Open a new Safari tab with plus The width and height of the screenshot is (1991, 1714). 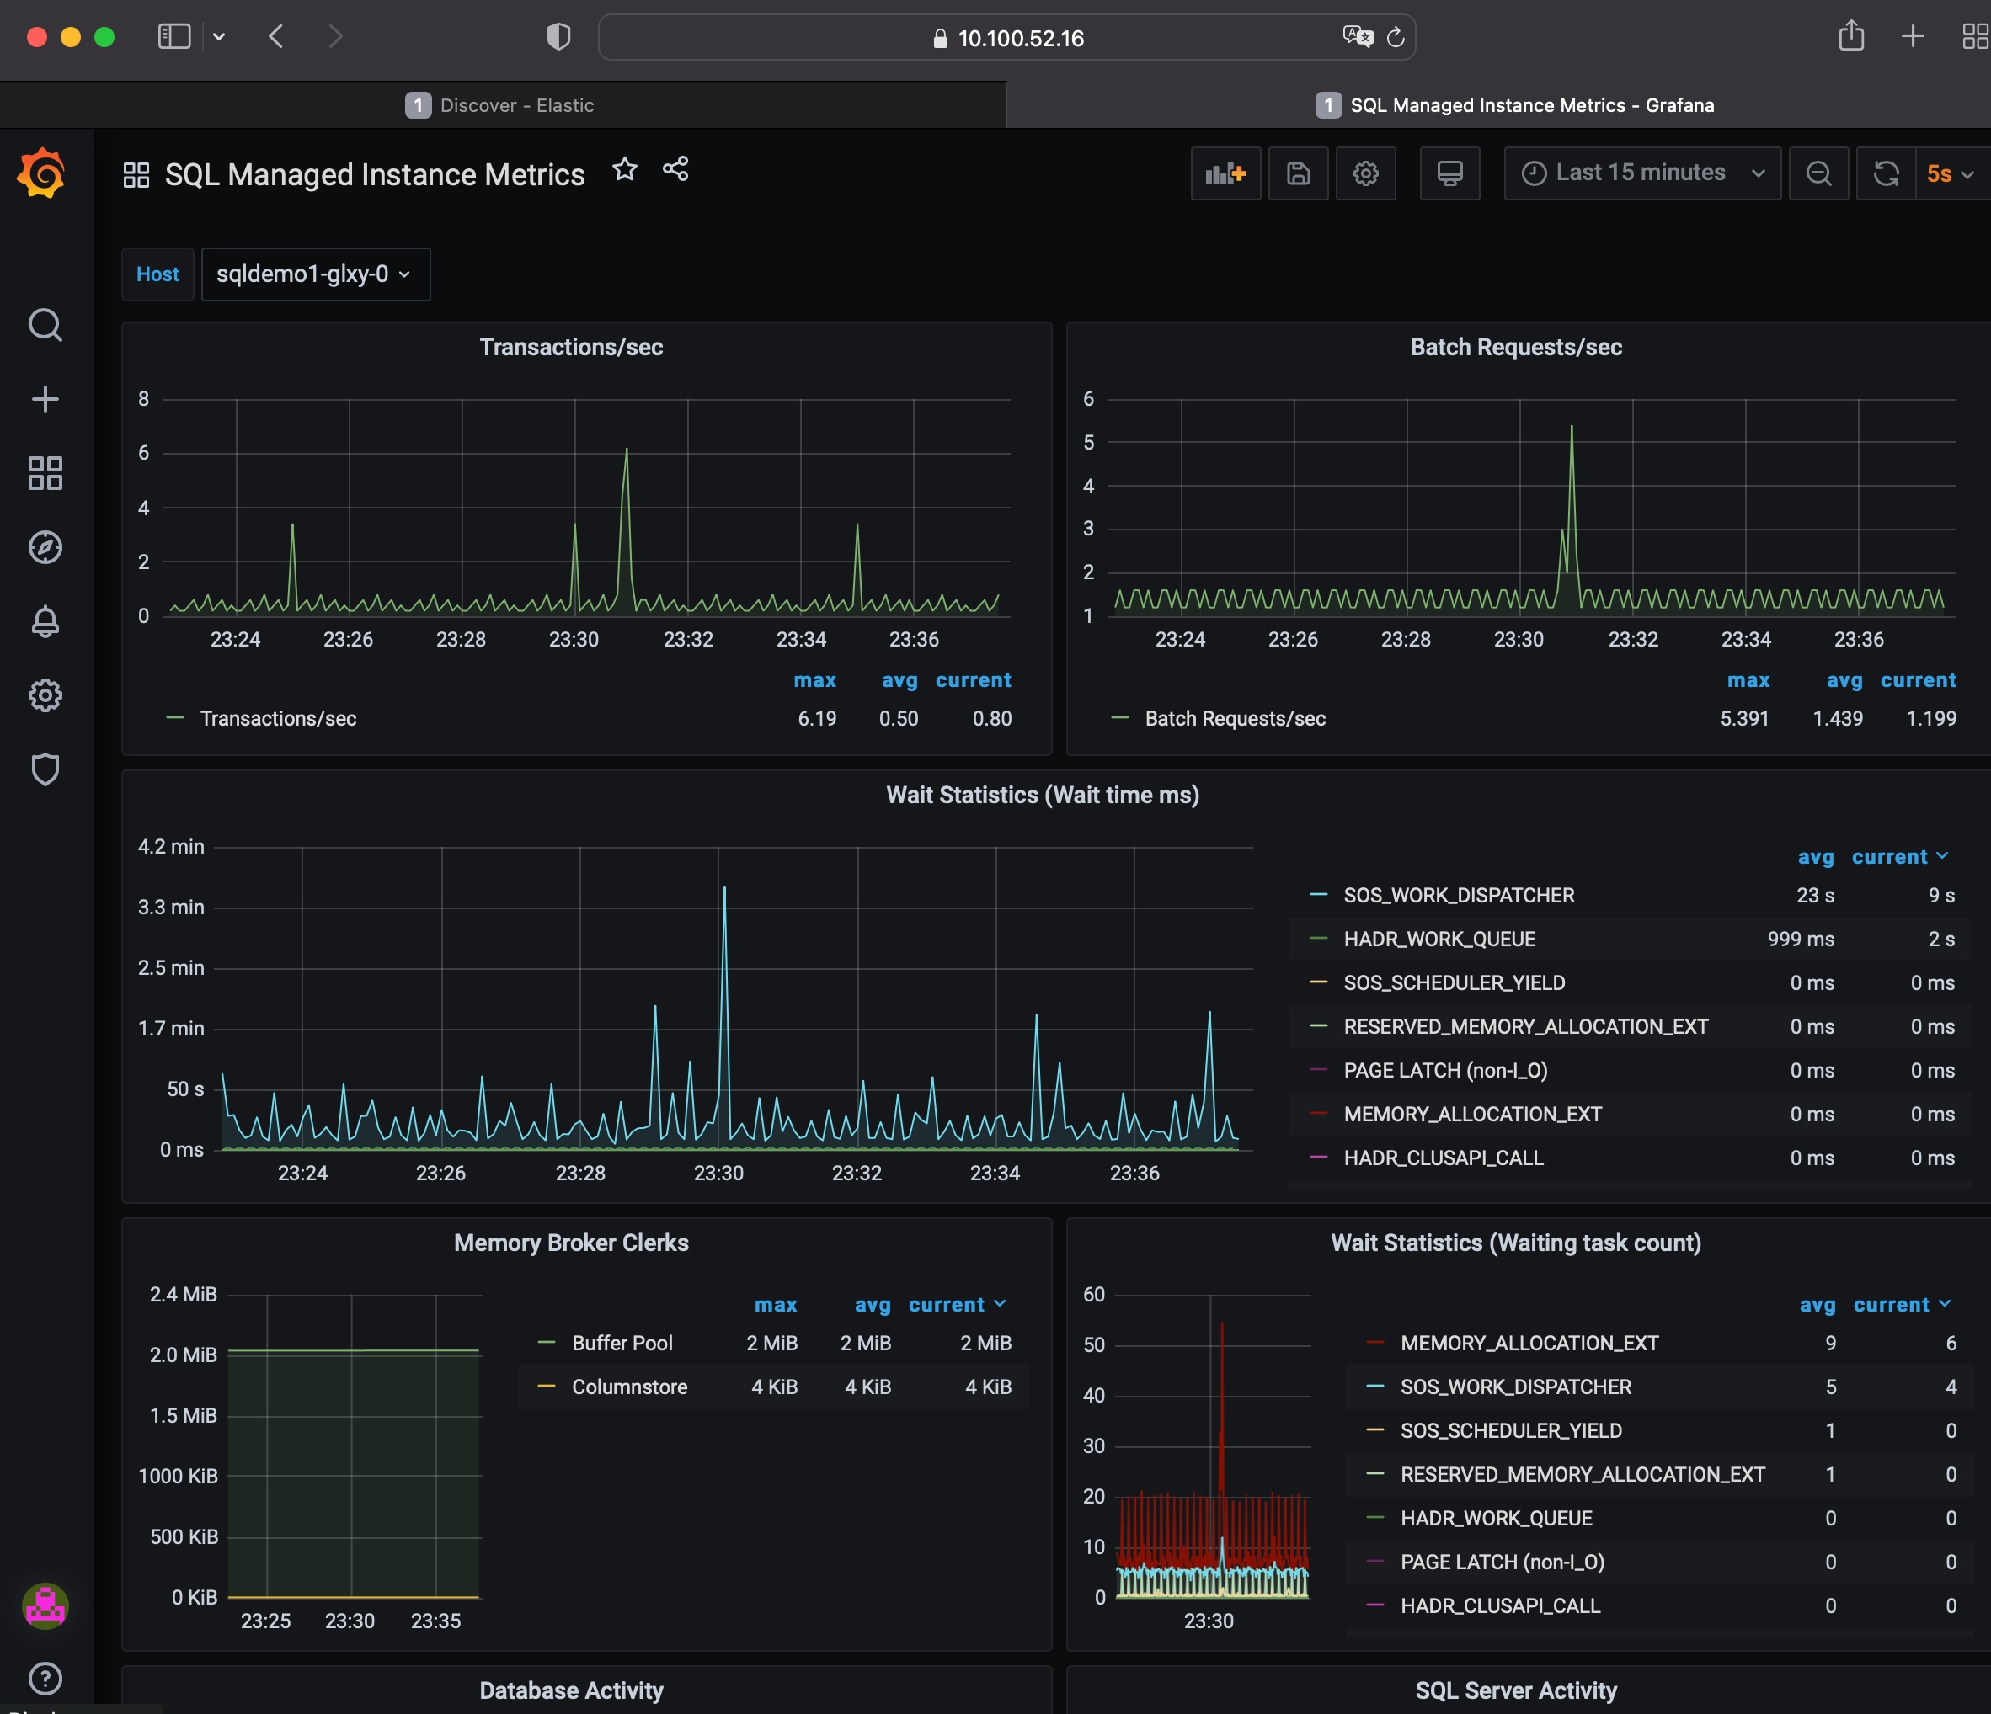point(1914,36)
